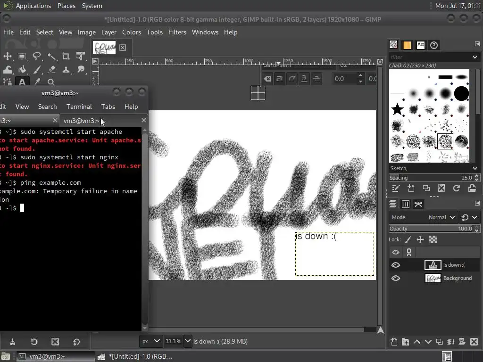Select the Paths tool
The height and width of the screenshot is (362, 483).
8,82
